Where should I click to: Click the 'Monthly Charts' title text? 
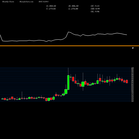tap(8, 2)
